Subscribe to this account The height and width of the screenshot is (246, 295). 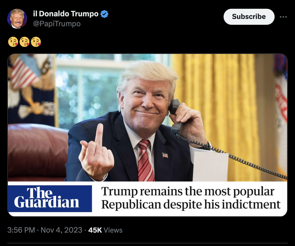coord(249,17)
